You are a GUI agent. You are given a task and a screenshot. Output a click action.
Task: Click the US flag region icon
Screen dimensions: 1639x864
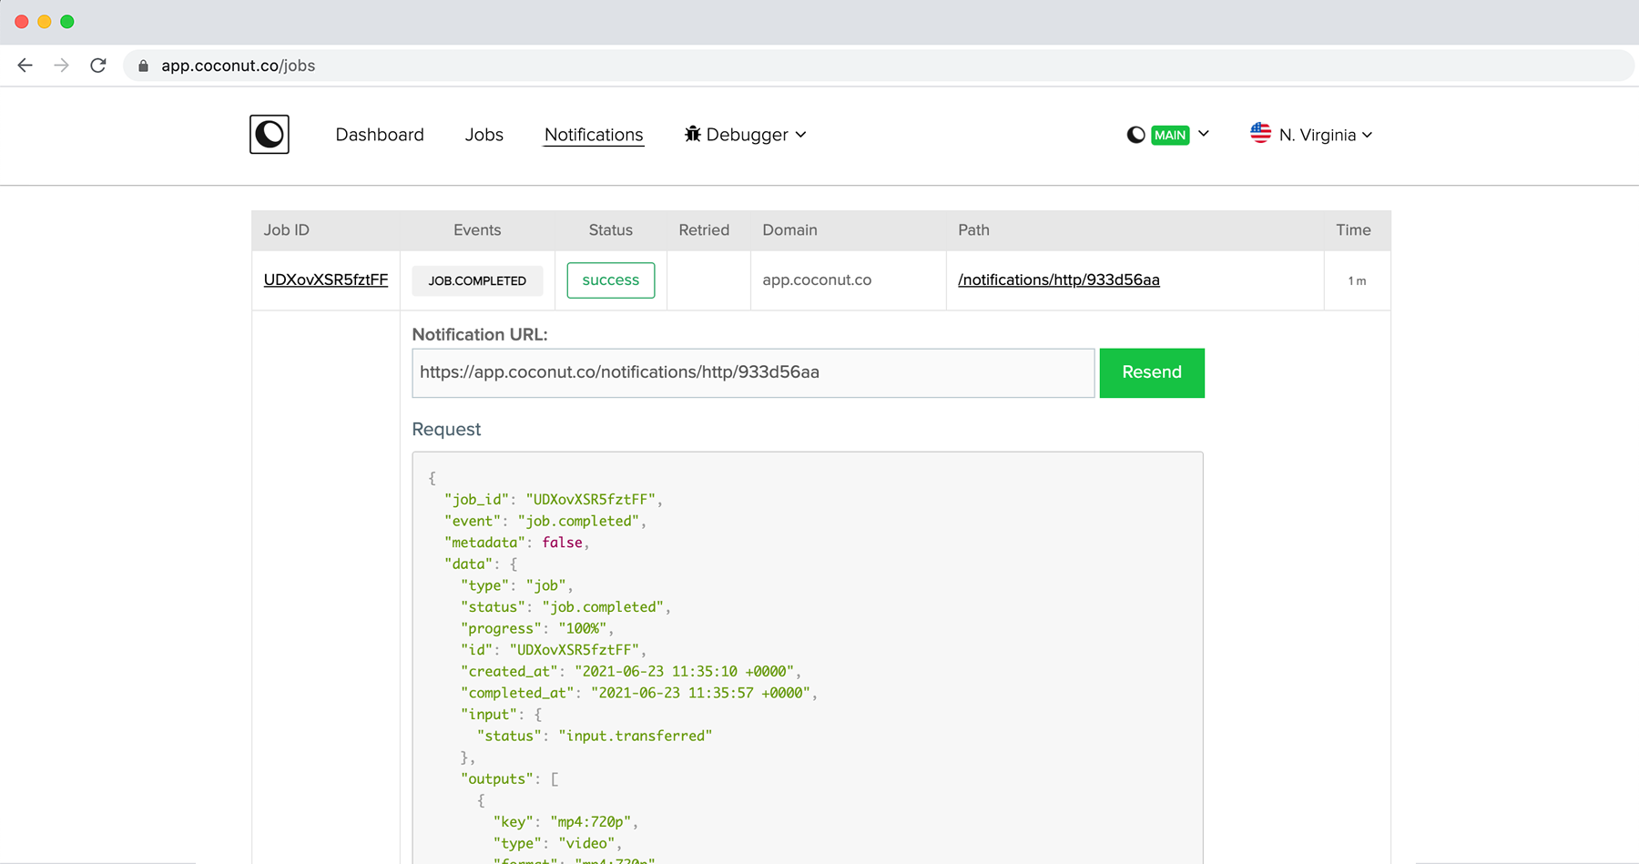click(x=1260, y=134)
